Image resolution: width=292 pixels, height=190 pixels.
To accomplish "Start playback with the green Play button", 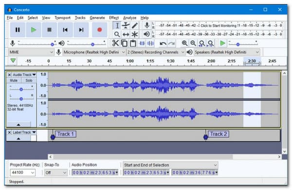I will coord(34,30).
